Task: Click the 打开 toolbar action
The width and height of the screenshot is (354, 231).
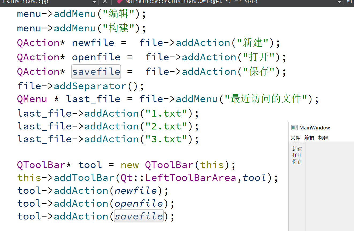Action: pyautogui.click(x=297, y=155)
